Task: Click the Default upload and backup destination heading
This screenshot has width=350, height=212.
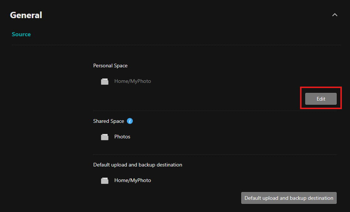Action: pos(138,165)
